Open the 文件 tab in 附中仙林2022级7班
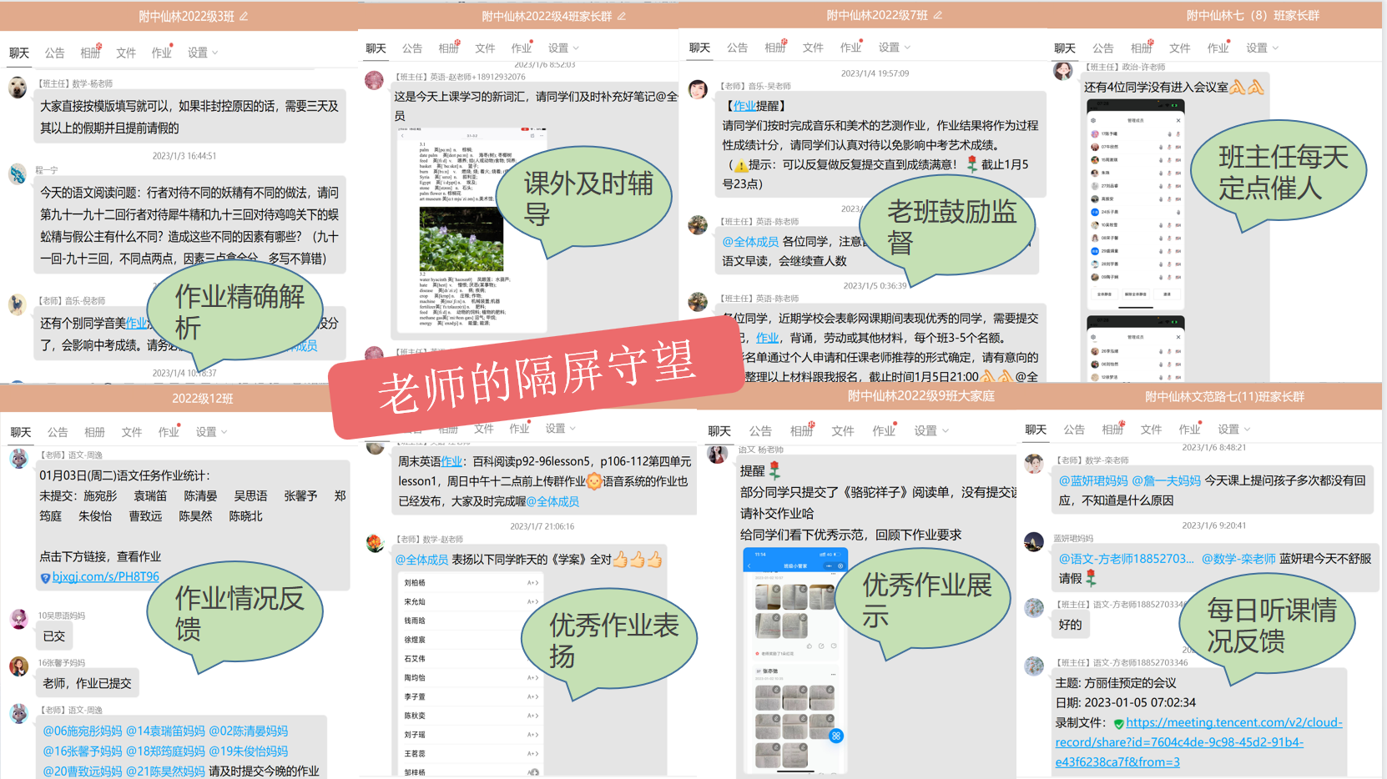 pos(813,48)
